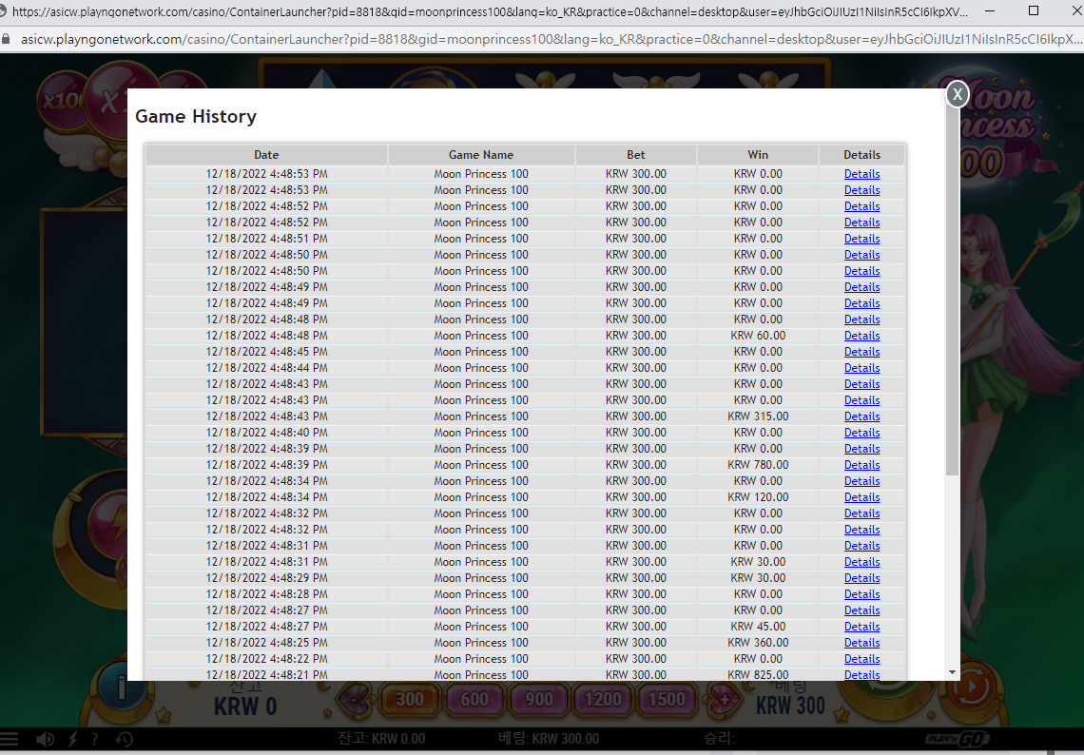
Task: Click the status bar balance KRW 0.00
Action: (381, 739)
